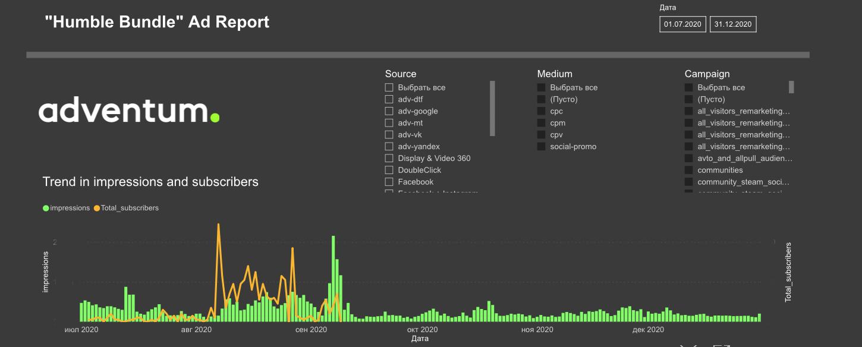Image resolution: width=862 pixels, height=347 pixels.
Task: Click the green impressions legend marker
Action: [x=46, y=208]
